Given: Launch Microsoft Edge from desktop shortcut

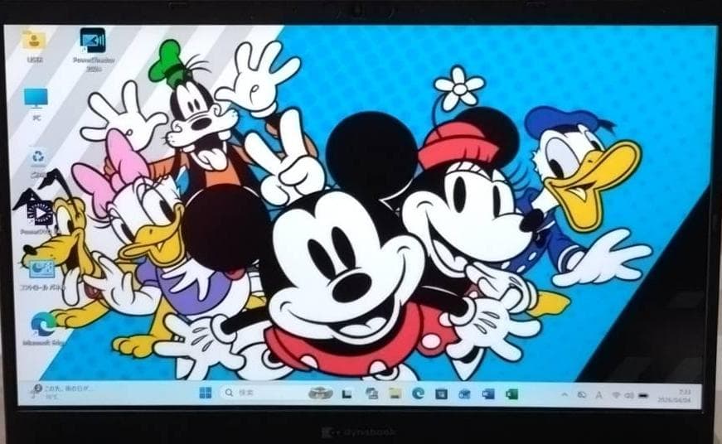Looking at the screenshot, I should (x=44, y=329).
